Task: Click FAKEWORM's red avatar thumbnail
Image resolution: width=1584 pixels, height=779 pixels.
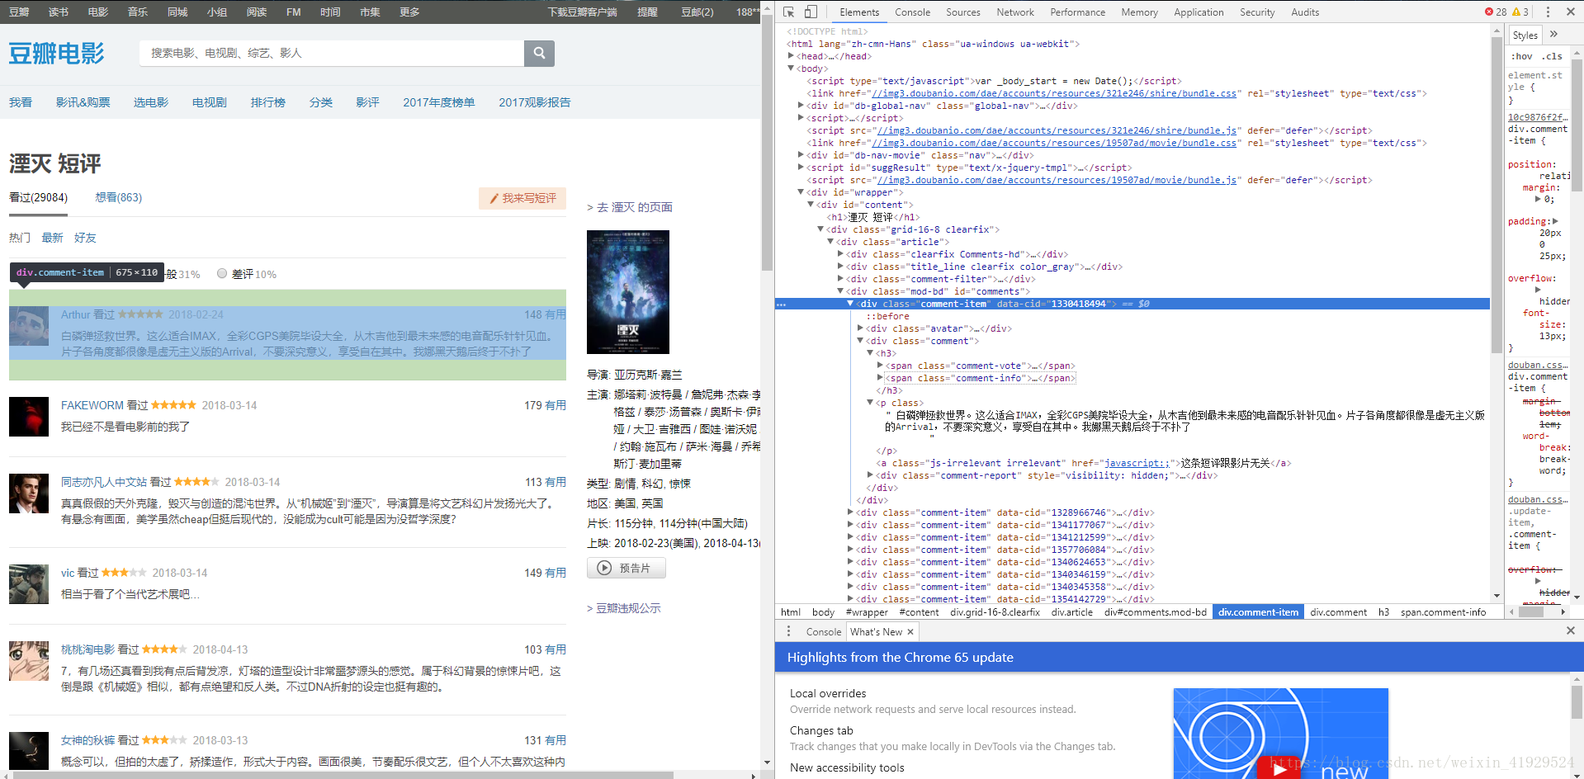Action: (x=29, y=417)
